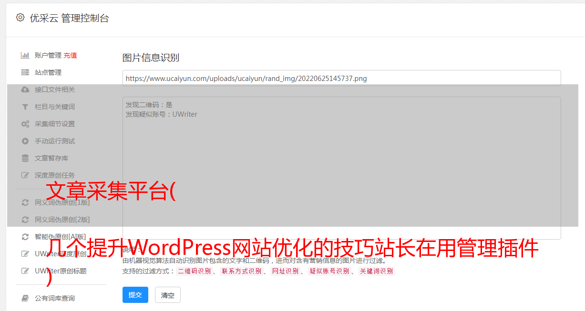
Task: Click the 二维码识别 tag
Action: [194, 271]
